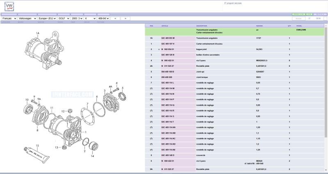Click the 'Rondelle plate' description in row 9A

(x=203, y=169)
